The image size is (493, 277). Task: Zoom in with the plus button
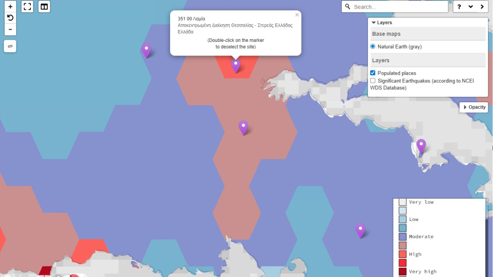(10, 7)
